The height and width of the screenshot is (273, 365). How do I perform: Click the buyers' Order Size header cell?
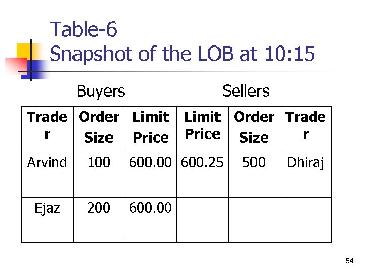[x=99, y=127]
